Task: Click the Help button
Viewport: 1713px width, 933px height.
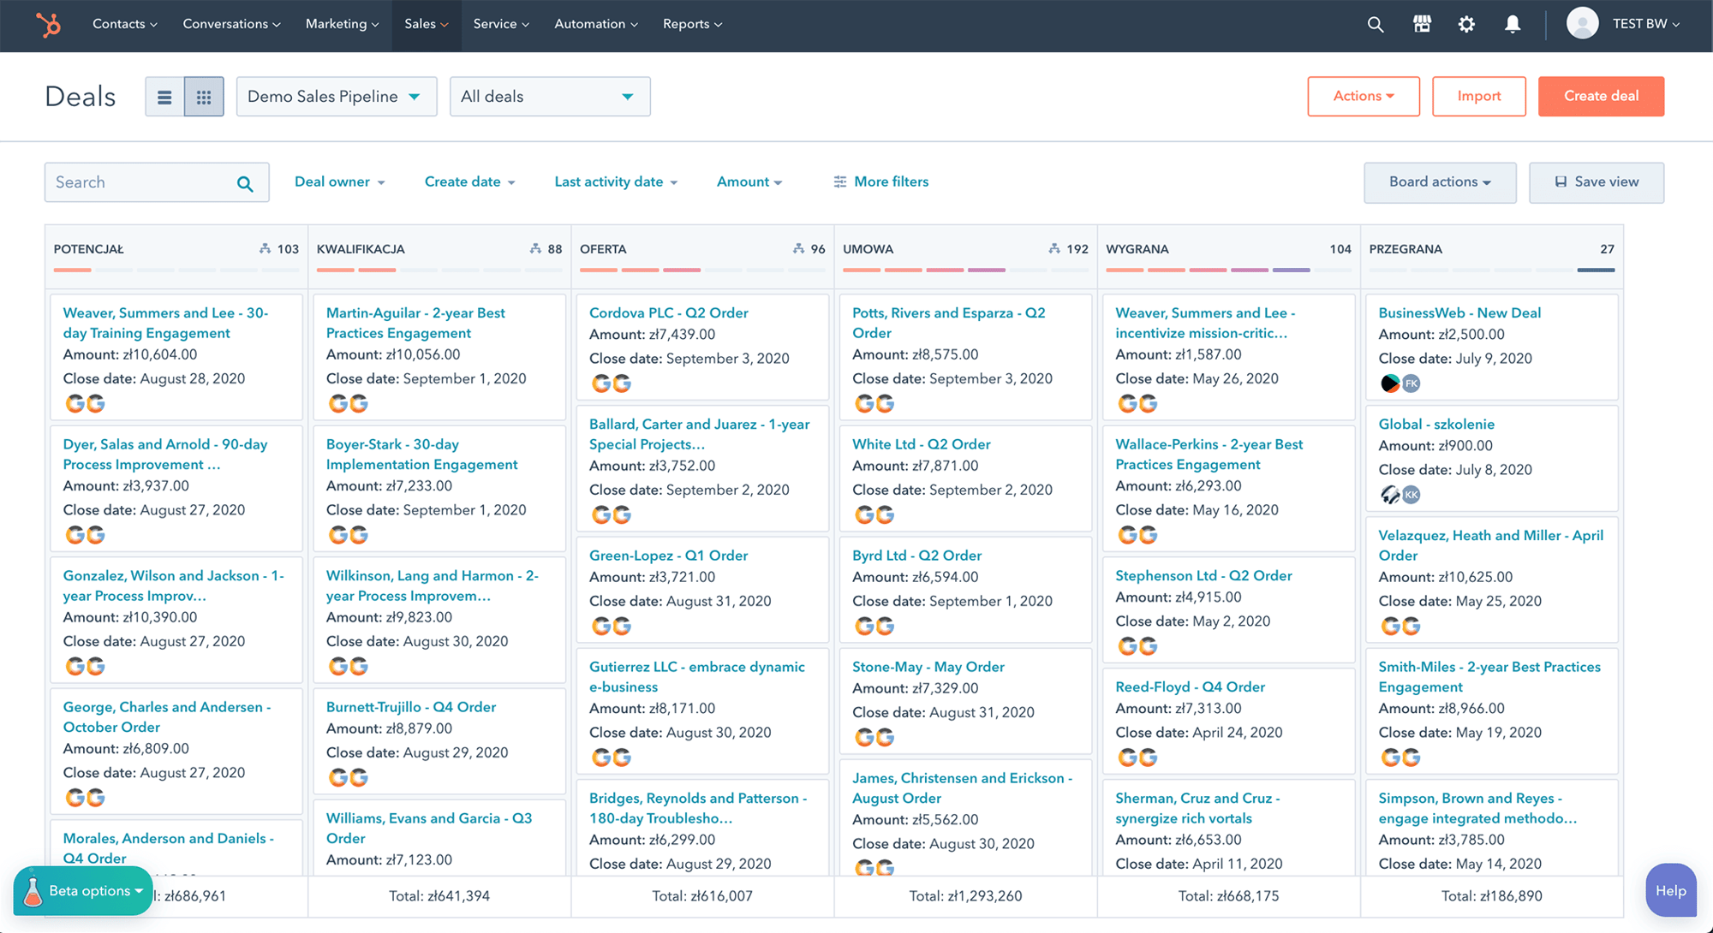Action: (x=1671, y=890)
